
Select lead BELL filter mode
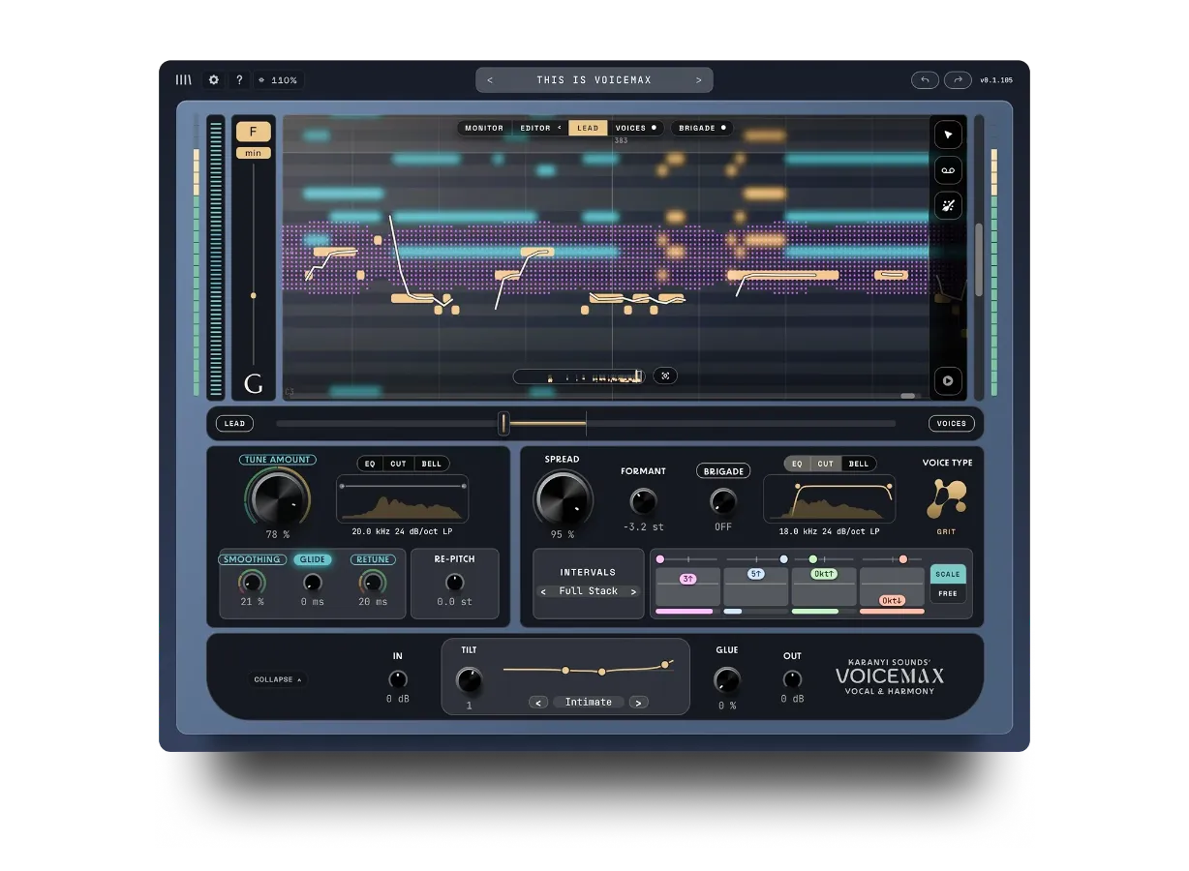click(x=432, y=464)
